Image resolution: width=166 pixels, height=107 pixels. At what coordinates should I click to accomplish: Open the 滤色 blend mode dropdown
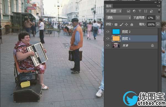[x=118, y=18]
